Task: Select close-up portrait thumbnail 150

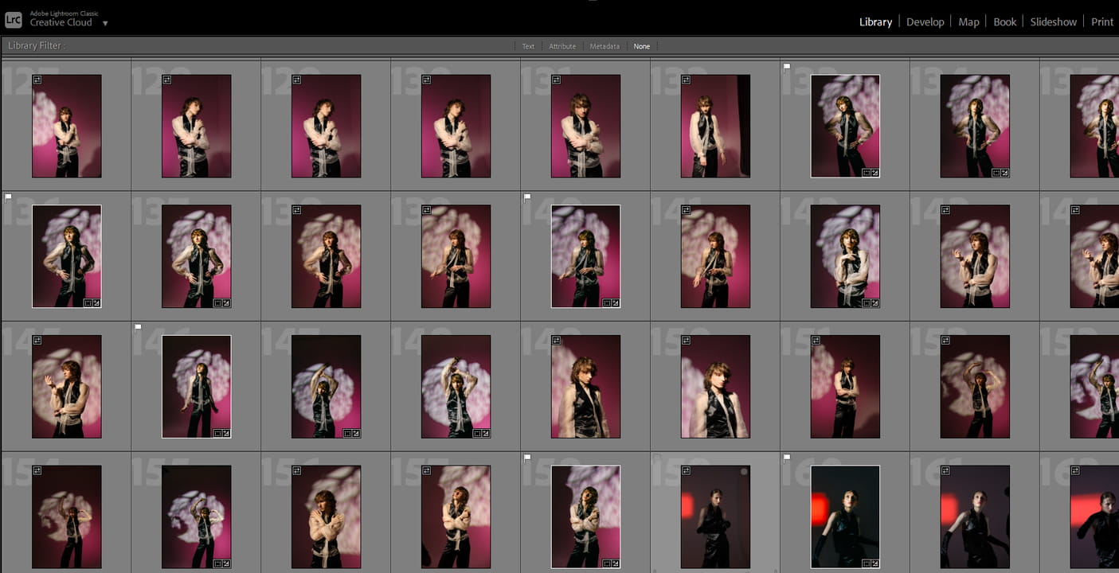Action: click(x=715, y=387)
